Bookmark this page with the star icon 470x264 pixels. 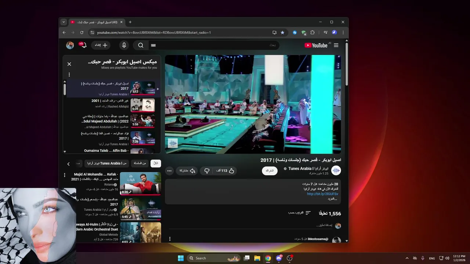(282, 32)
